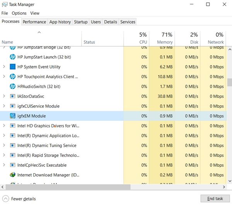Screen dimensions: 232x207
Task: Expand Intel(R) Dynamic Application Loader row
Action: [4, 135]
